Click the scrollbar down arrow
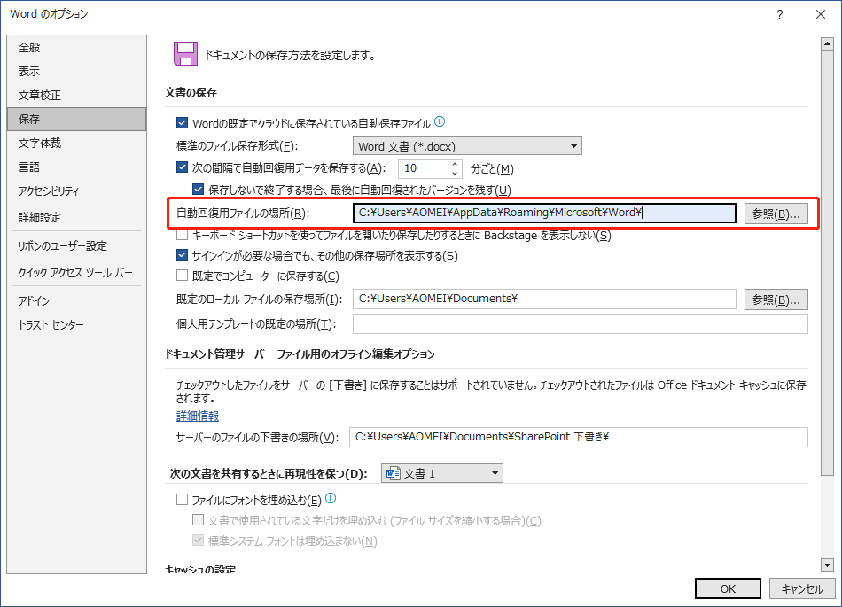Viewport: 842px width, 607px height. (827, 564)
